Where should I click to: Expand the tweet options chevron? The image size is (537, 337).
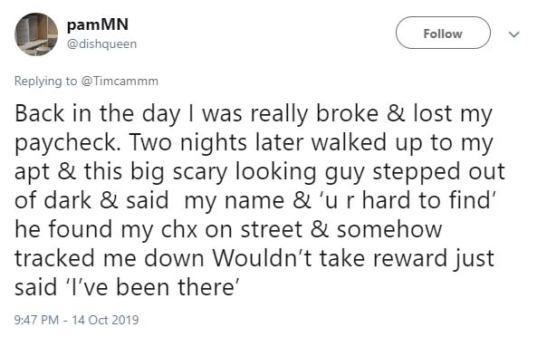click(x=514, y=34)
